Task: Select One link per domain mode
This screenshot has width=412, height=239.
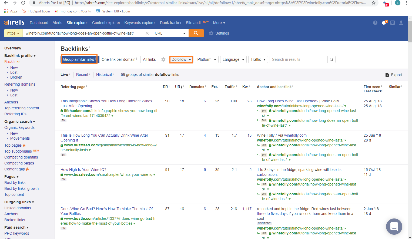Action: 119,59
